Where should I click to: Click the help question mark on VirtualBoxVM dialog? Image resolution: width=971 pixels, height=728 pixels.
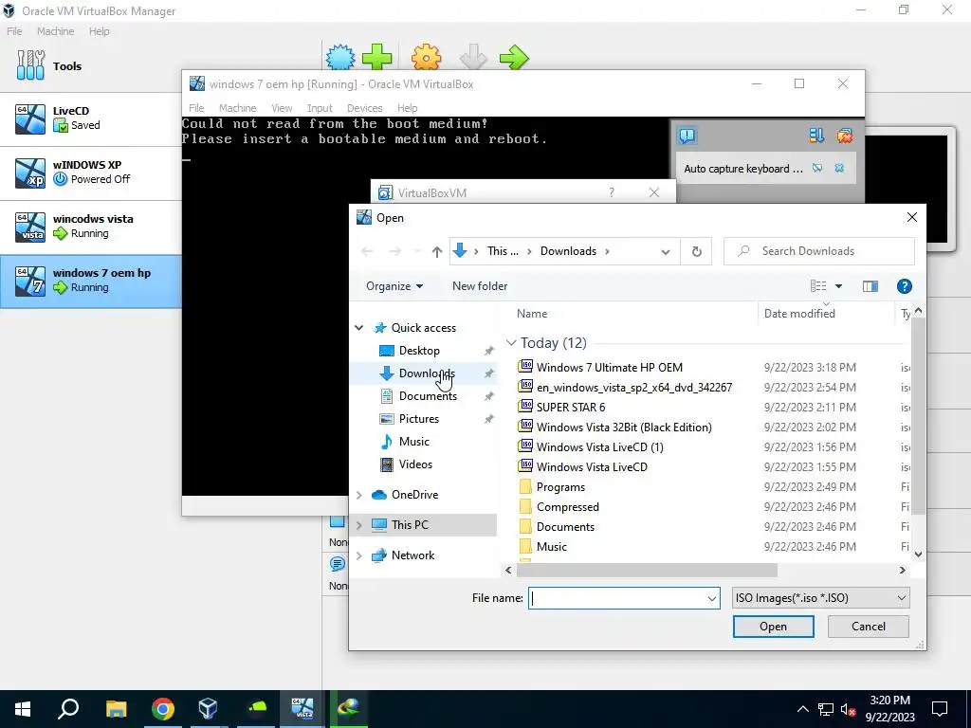[x=612, y=192]
